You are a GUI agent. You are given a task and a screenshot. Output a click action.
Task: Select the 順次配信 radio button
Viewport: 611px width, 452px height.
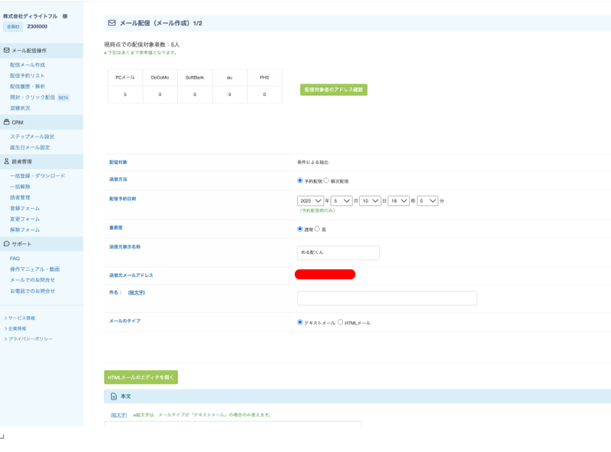tap(326, 180)
